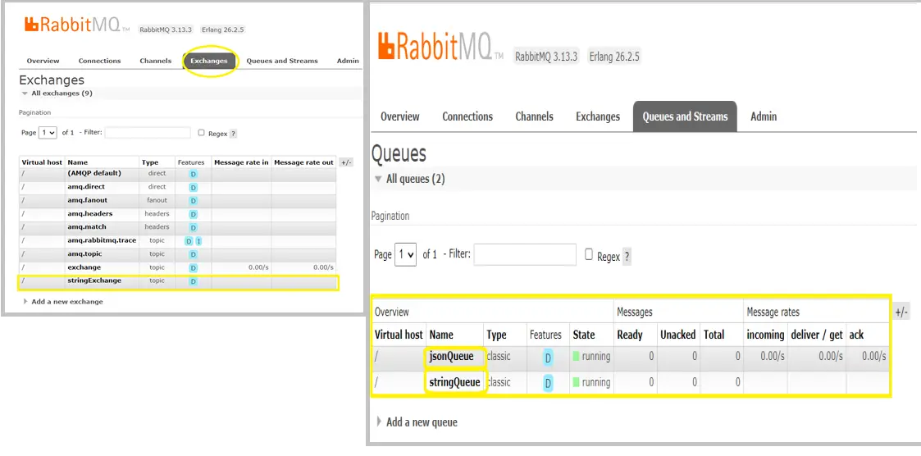Click the Regex help question mark on Queues page

pyautogui.click(x=627, y=257)
